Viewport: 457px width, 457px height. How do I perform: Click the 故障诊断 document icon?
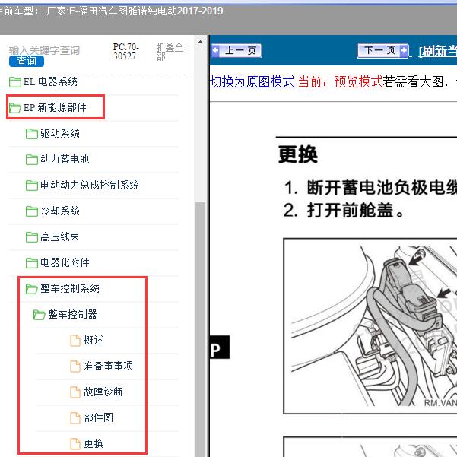75,392
